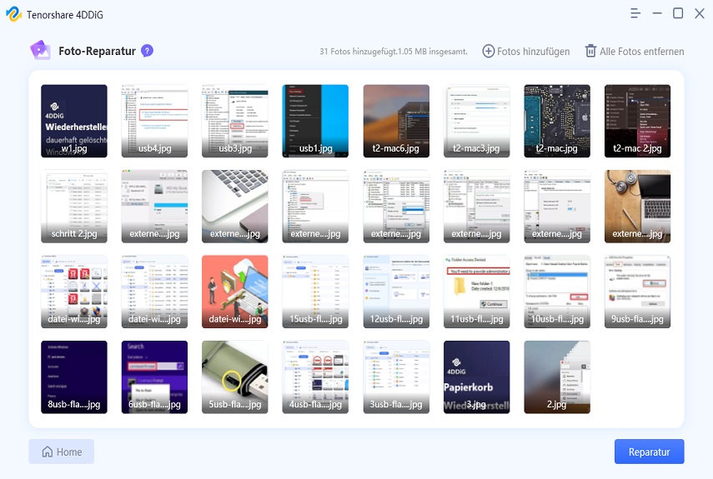Click the trash icon for Alle Fotos entfernen
Viewport: 713px width, 479px height.
(x=590, y=51)
